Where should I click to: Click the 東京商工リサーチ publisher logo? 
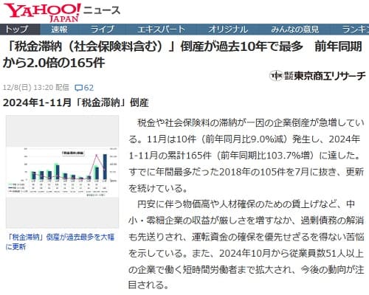[x=317, y=75]
